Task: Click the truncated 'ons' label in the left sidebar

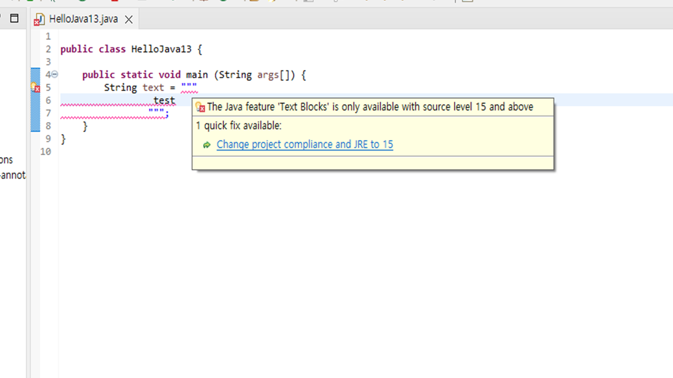Action: [x=6, y=160]
